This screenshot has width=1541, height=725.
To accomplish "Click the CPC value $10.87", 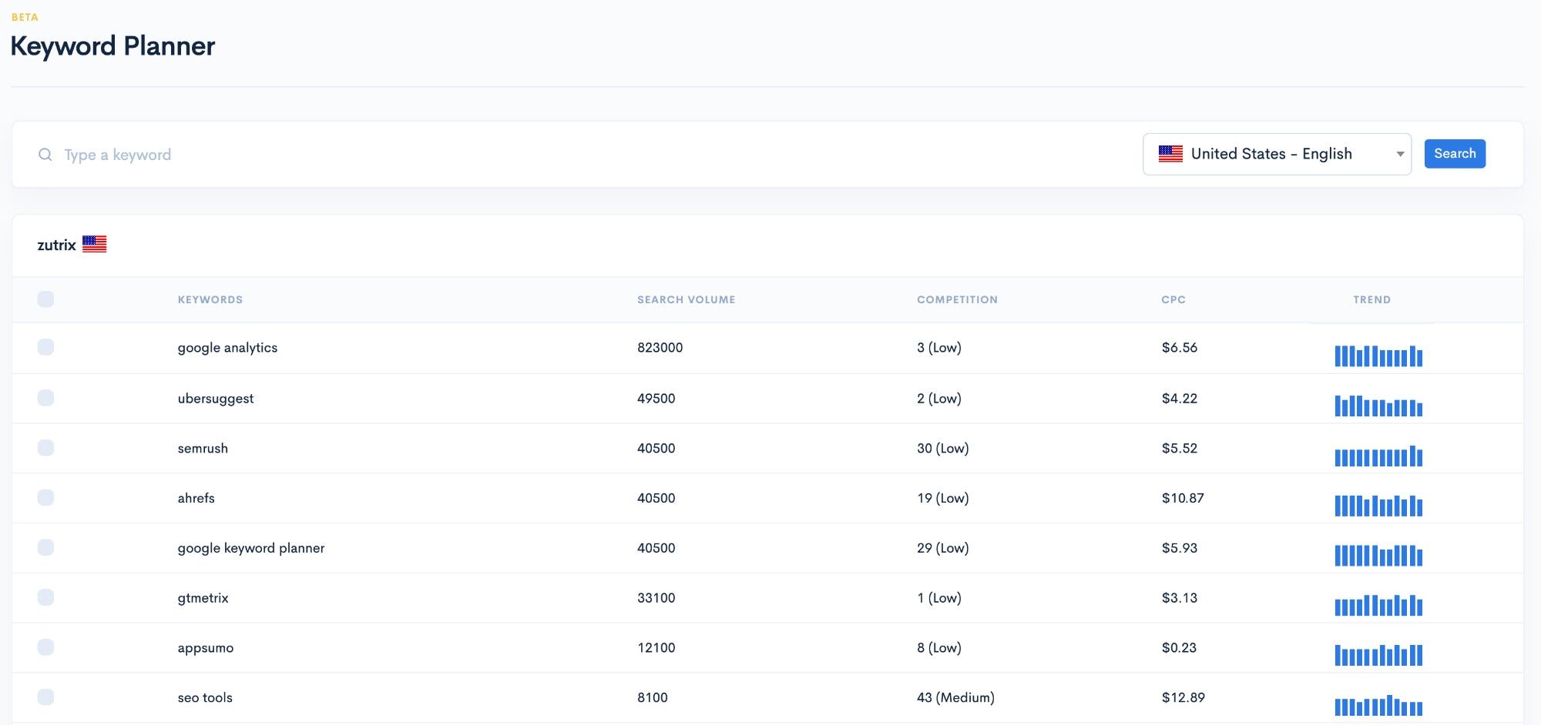I will click(1183, 498).
